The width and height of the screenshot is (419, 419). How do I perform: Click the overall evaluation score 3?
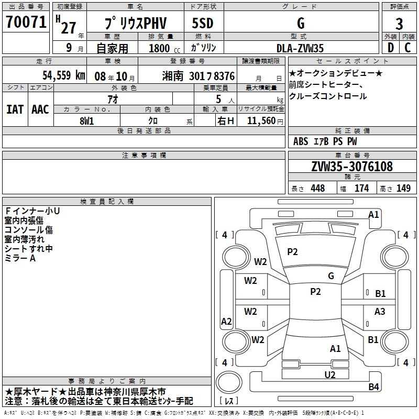click(399, 24)
